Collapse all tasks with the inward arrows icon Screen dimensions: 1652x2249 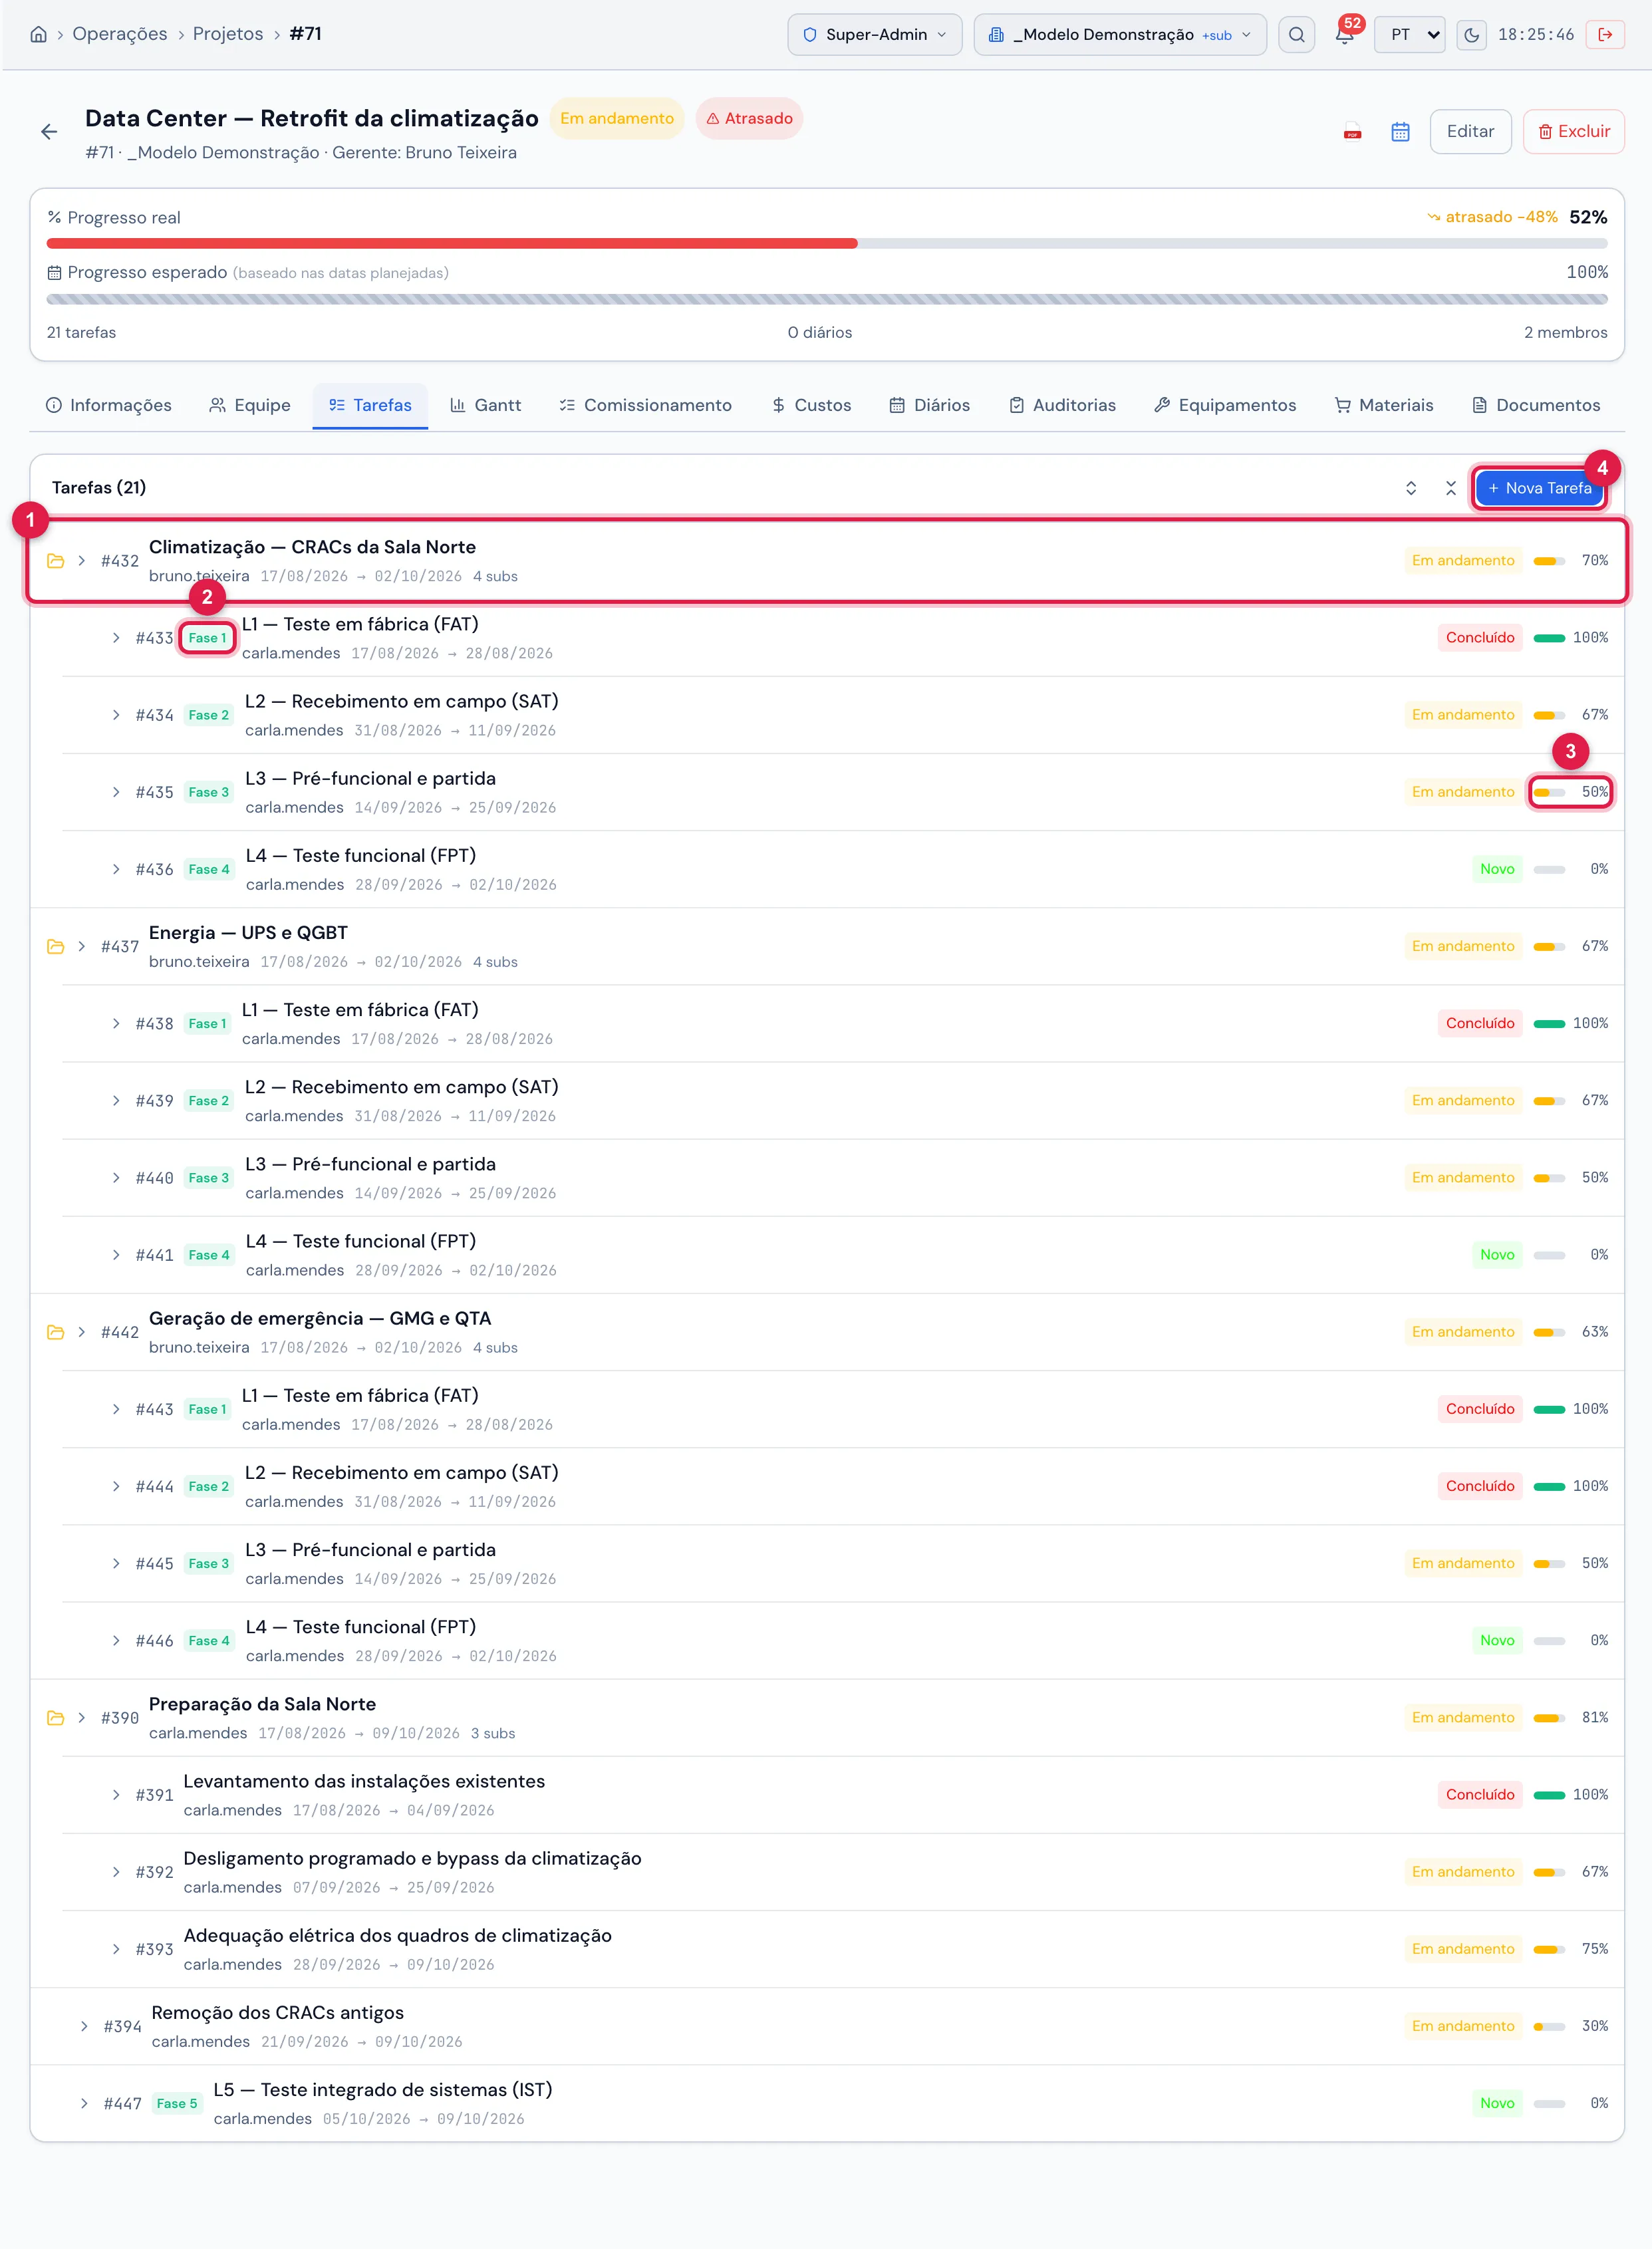tap(1450, 488)
